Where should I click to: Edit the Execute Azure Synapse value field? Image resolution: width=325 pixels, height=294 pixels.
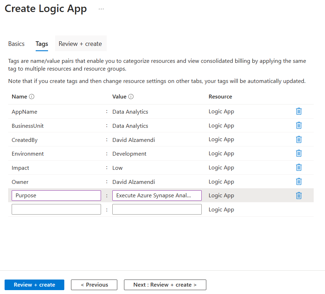click(x=157, y=196)
